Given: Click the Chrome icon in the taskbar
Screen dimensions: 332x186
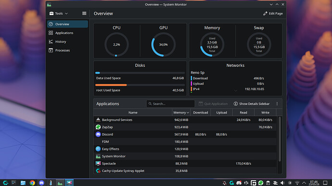Looking at the screenshot, I should (x=32, y=183).
